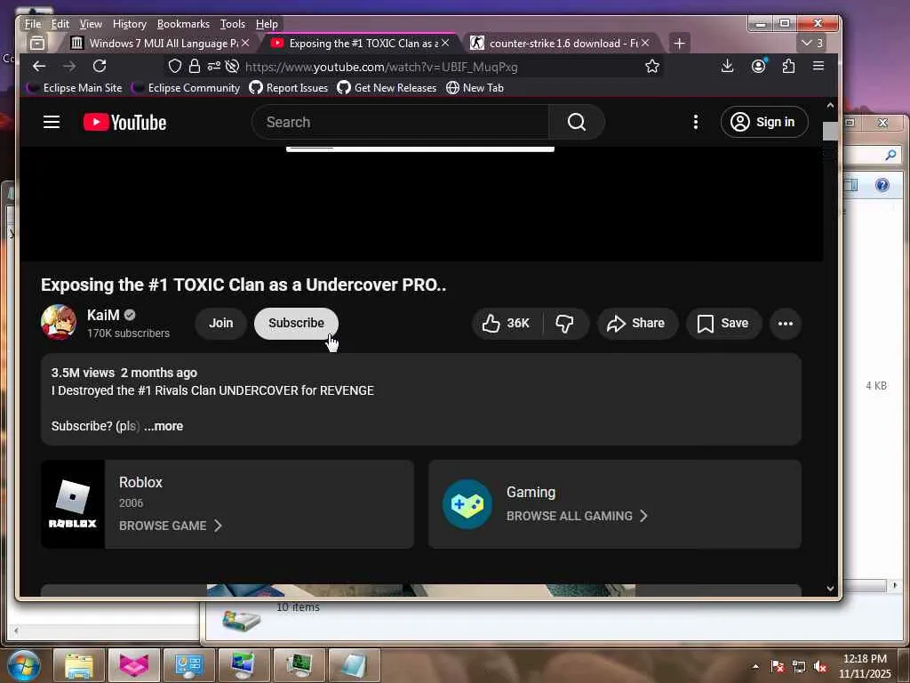This screenshot has width=910, height=683.
Task: Open Report Issues bookmark
Action: coord(289,88)
